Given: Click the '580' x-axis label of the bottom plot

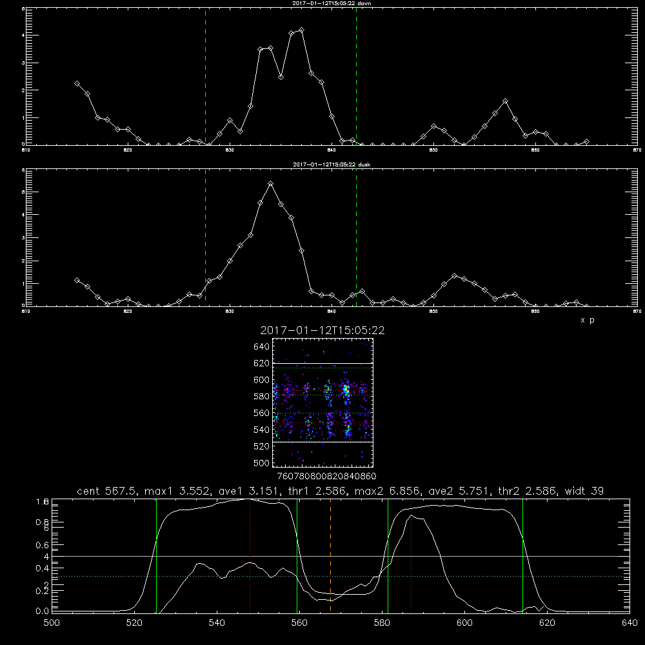Looking at the screenshot, I should pos(382,623).
